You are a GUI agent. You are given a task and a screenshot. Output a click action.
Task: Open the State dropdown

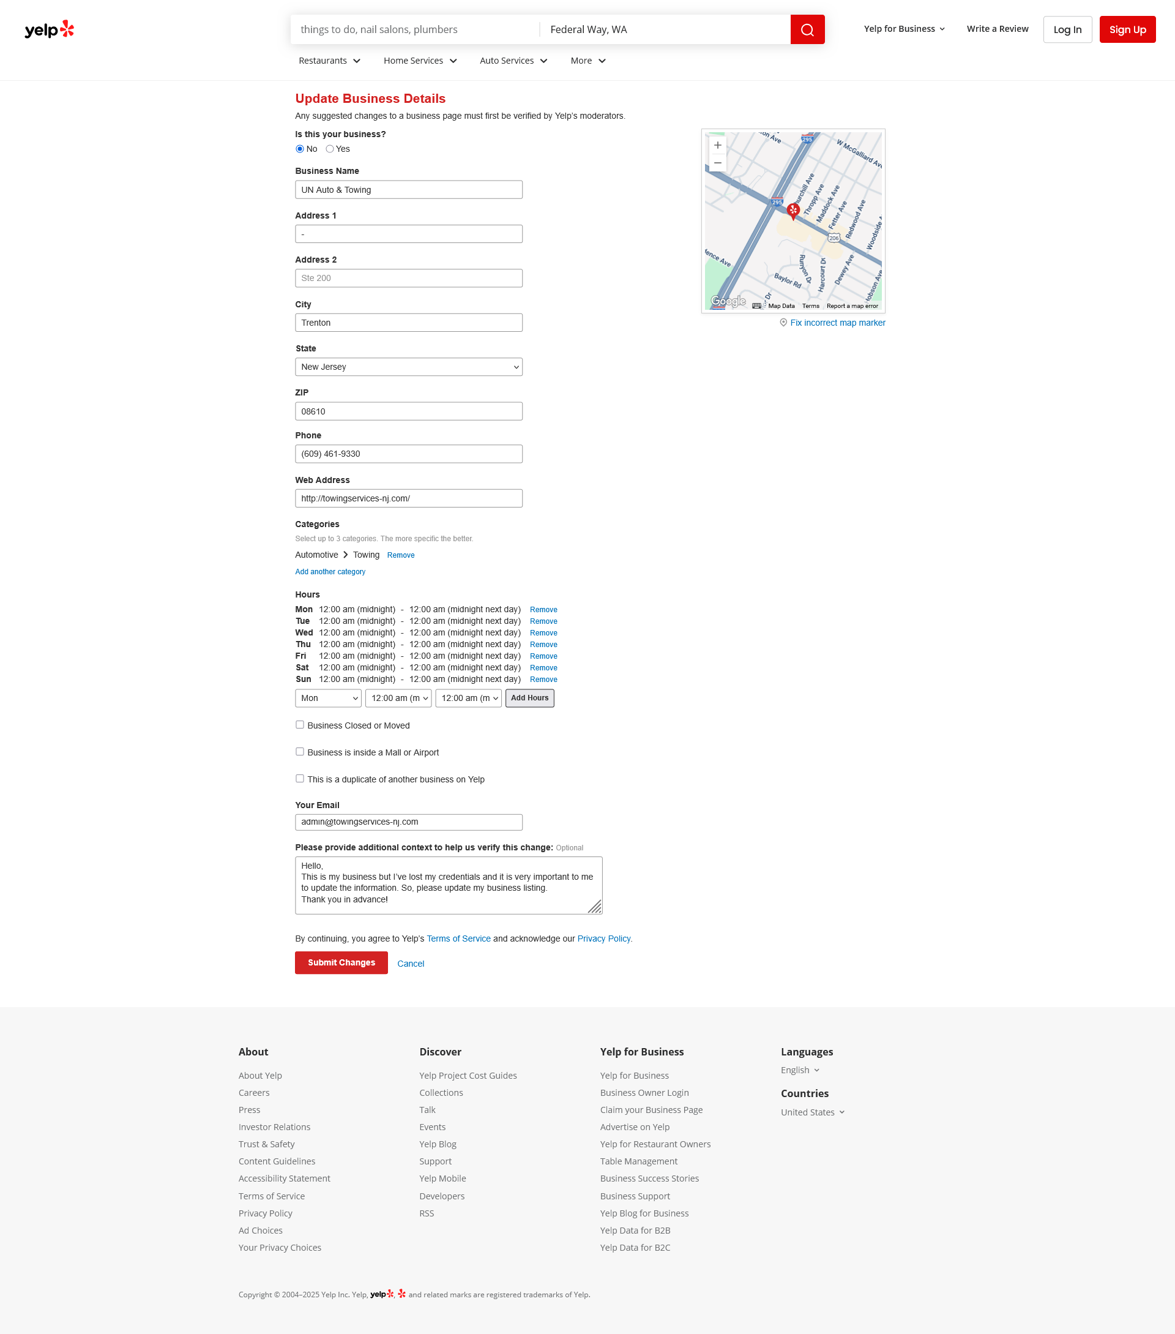pyautogui.click(x=408, y=367)
